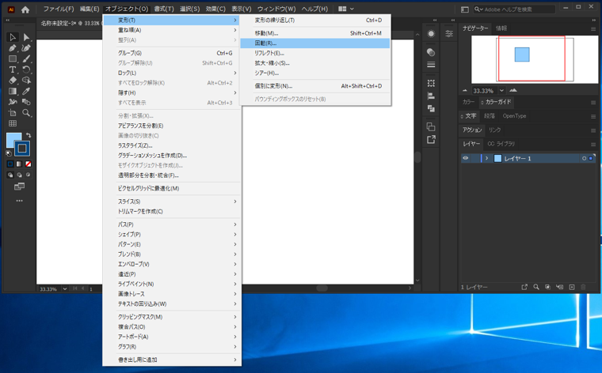Open the workspace switcher dropdown

pos(346,9)
